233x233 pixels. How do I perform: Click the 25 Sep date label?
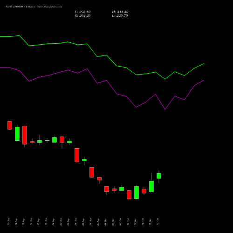click(x=83, y=222)
